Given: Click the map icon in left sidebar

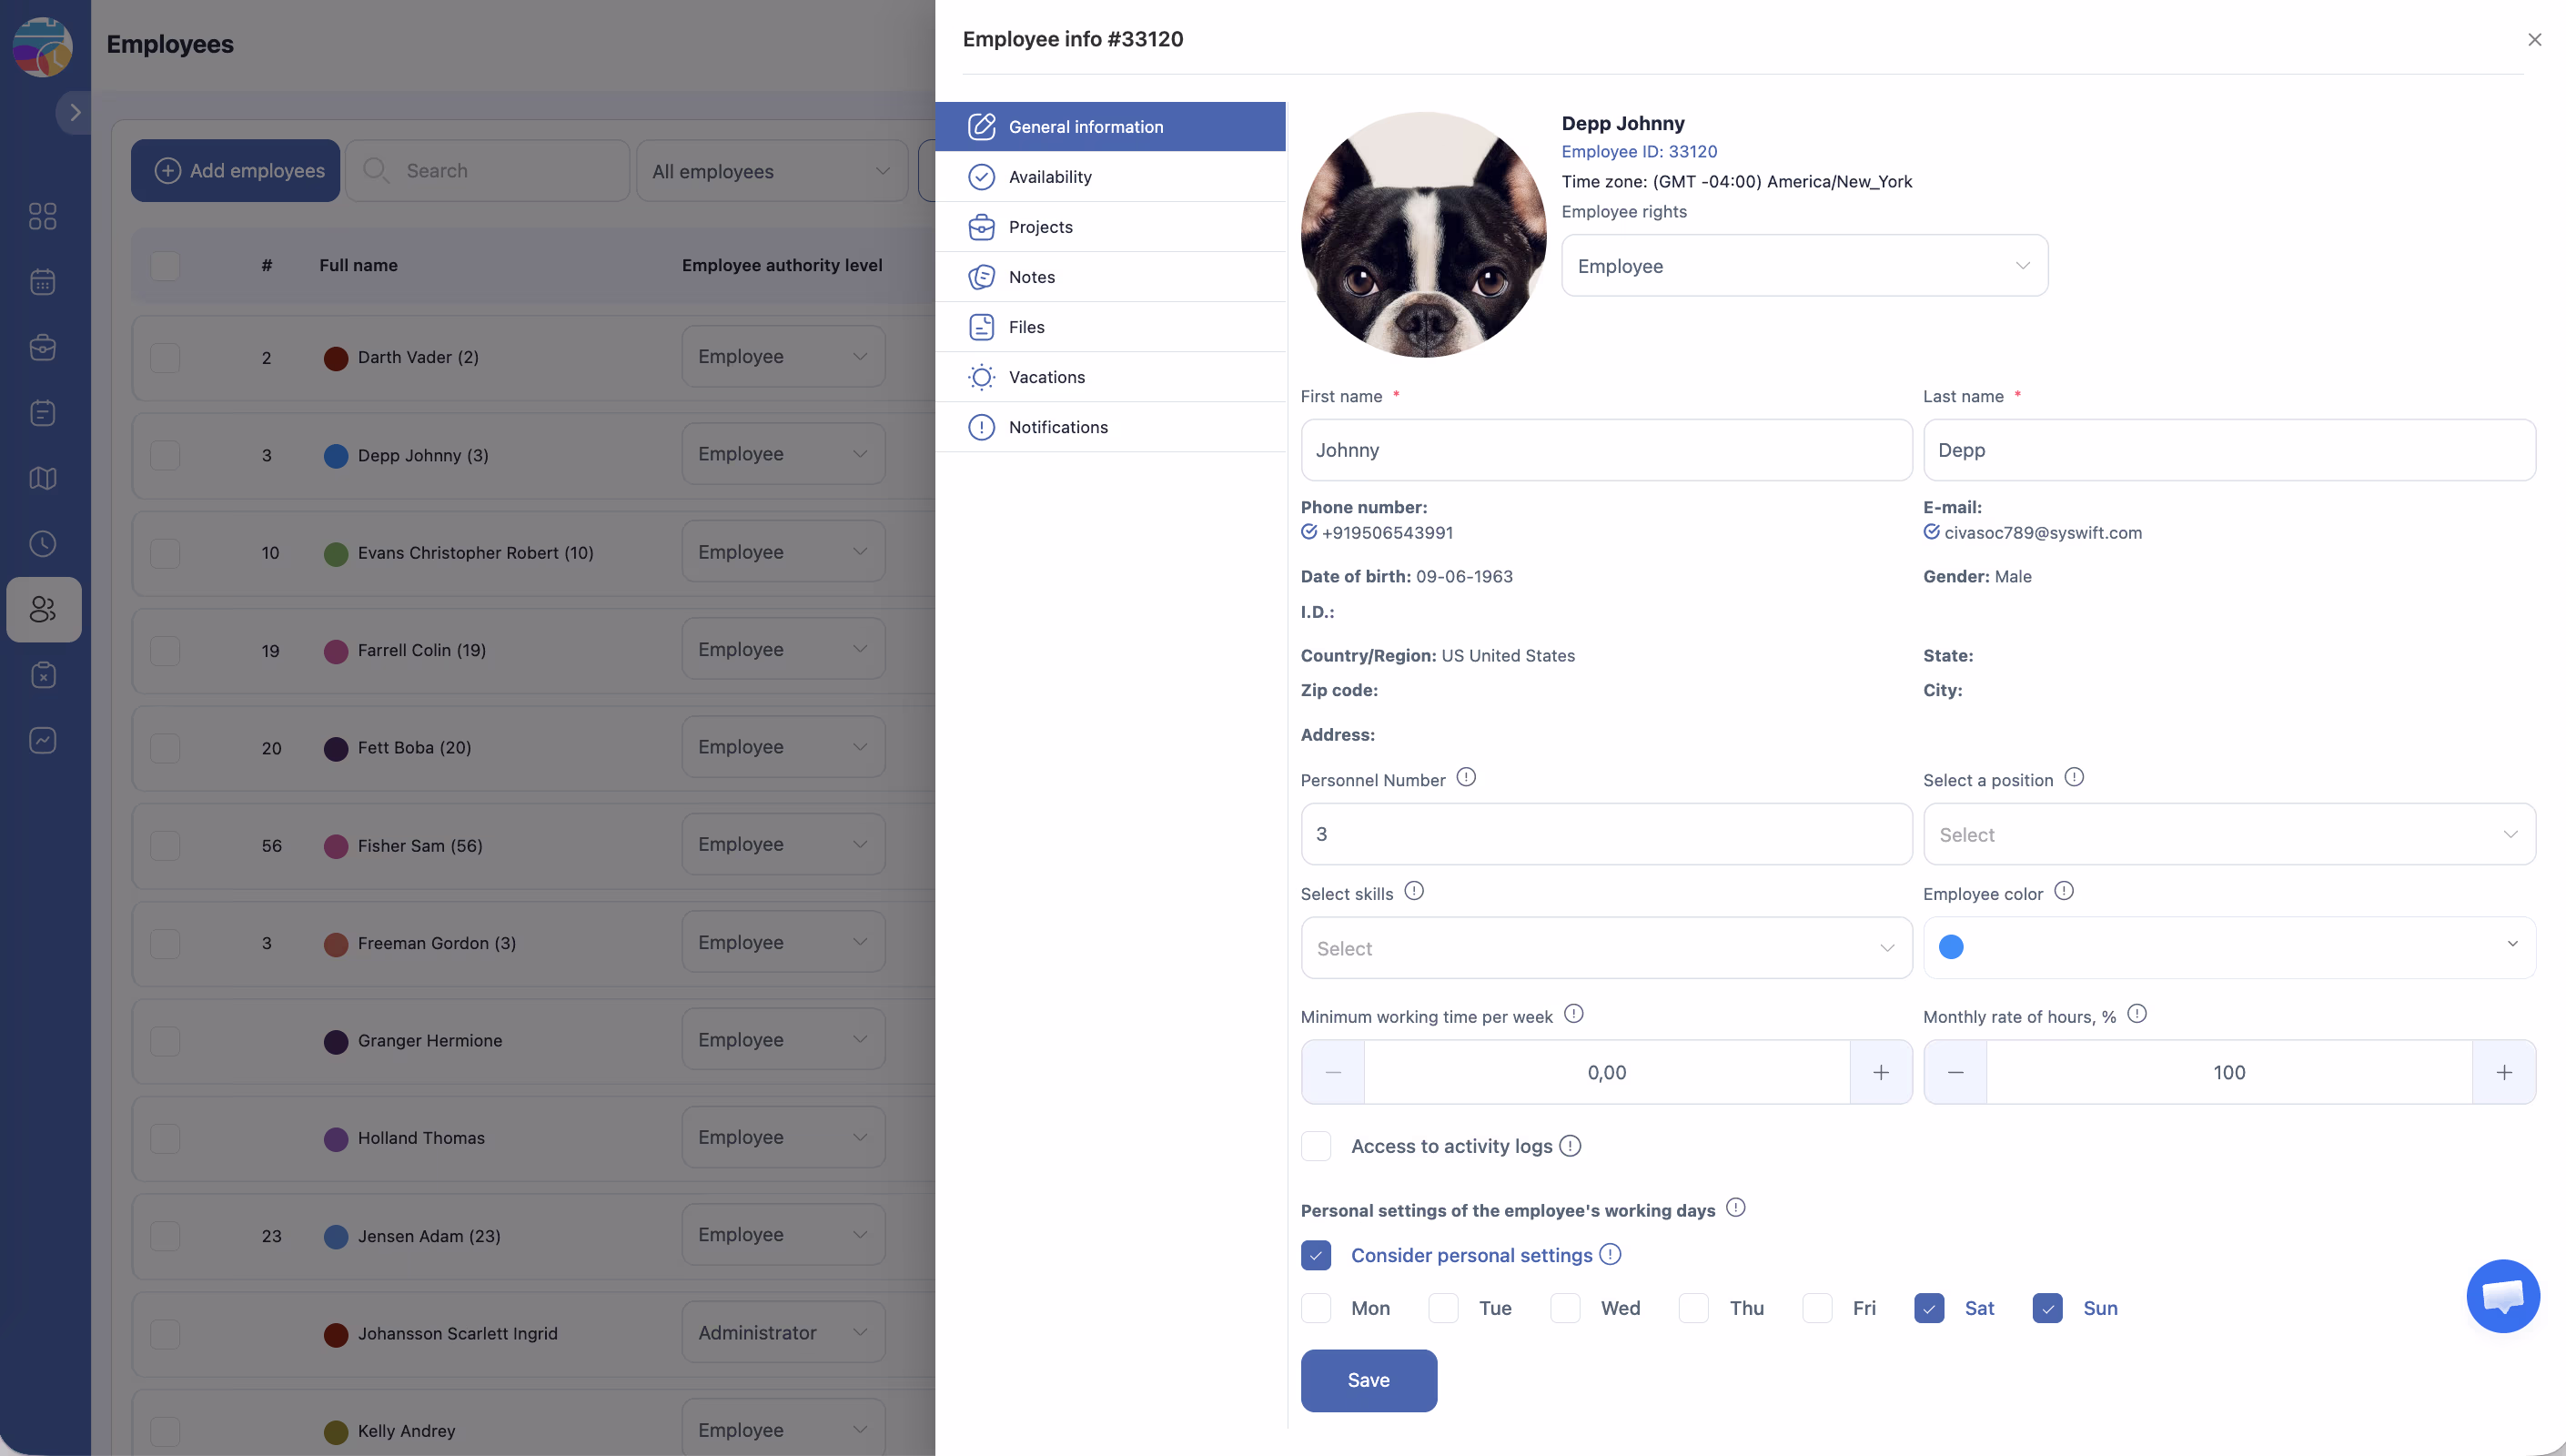Looking at the screenshot, I should point(43,478).
